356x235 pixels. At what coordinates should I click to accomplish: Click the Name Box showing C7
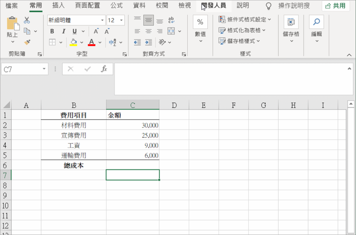(x=22, y=69)
